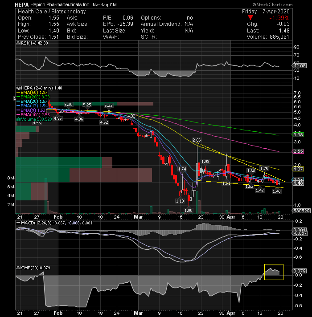This screenshot has width=312, height=317.
Task: Click the 1.68 price label
Action: click(x=251, y=171)
